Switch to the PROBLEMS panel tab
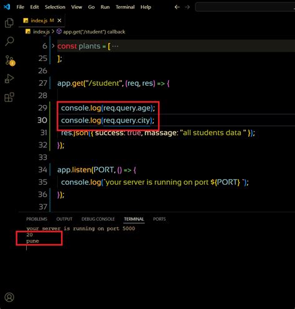Viewport: 295px width, 309px height. pos(37,219)
